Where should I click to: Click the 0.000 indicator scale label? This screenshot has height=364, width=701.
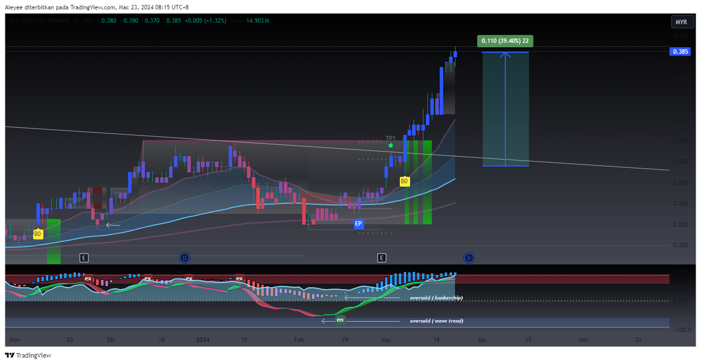click(680, 300)
